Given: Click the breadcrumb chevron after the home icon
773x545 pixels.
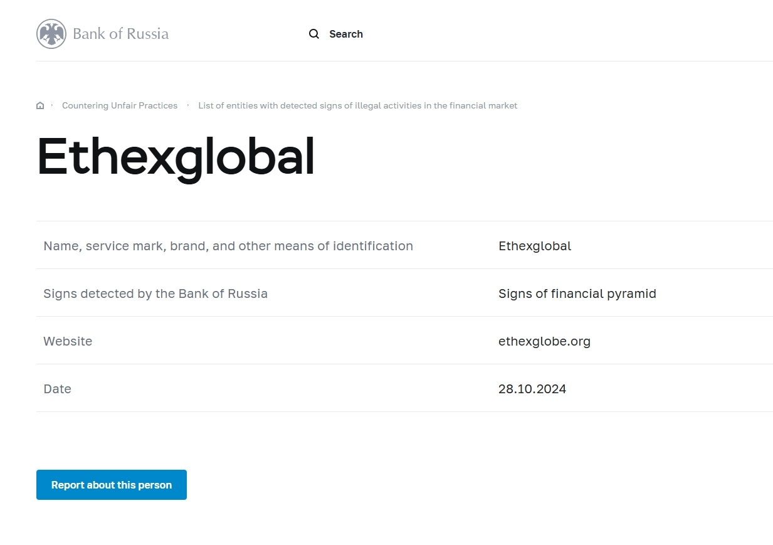Looking at the screenshot, I should 52,105.
